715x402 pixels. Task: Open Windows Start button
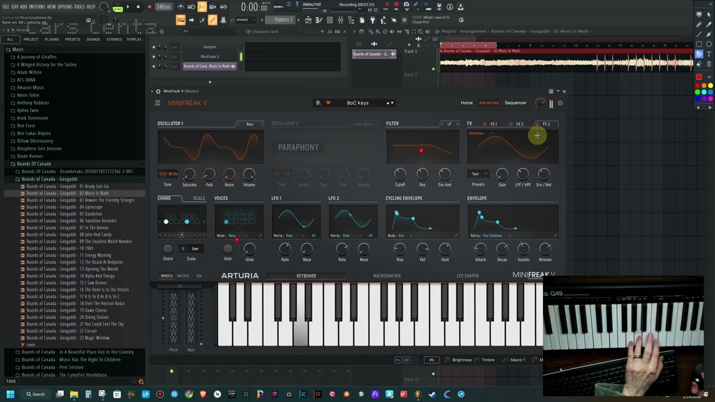[x=10, y=394]
